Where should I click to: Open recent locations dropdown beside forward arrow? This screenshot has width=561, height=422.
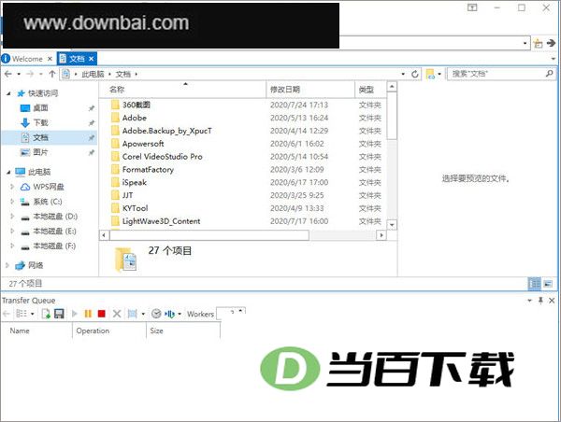pos(41,74)
